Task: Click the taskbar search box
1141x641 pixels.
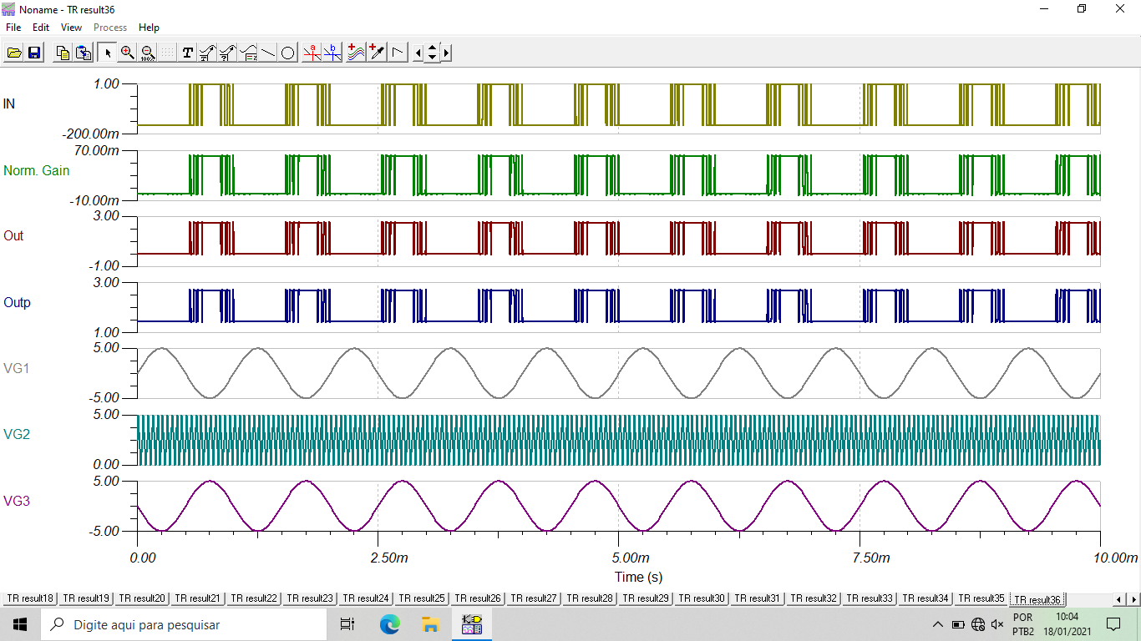Action: (184, 624)
